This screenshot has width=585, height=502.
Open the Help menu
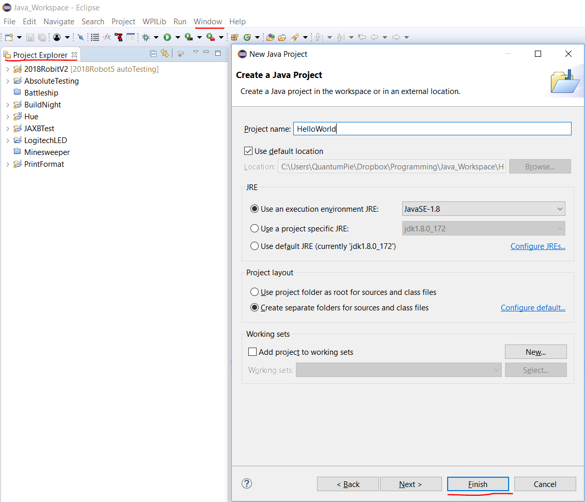coord(238,22)
